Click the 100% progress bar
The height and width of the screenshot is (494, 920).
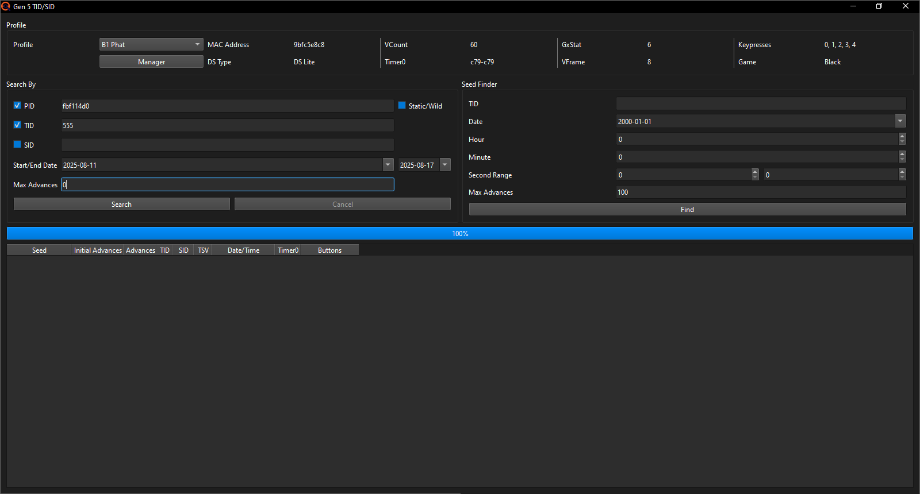pos(460,234)
